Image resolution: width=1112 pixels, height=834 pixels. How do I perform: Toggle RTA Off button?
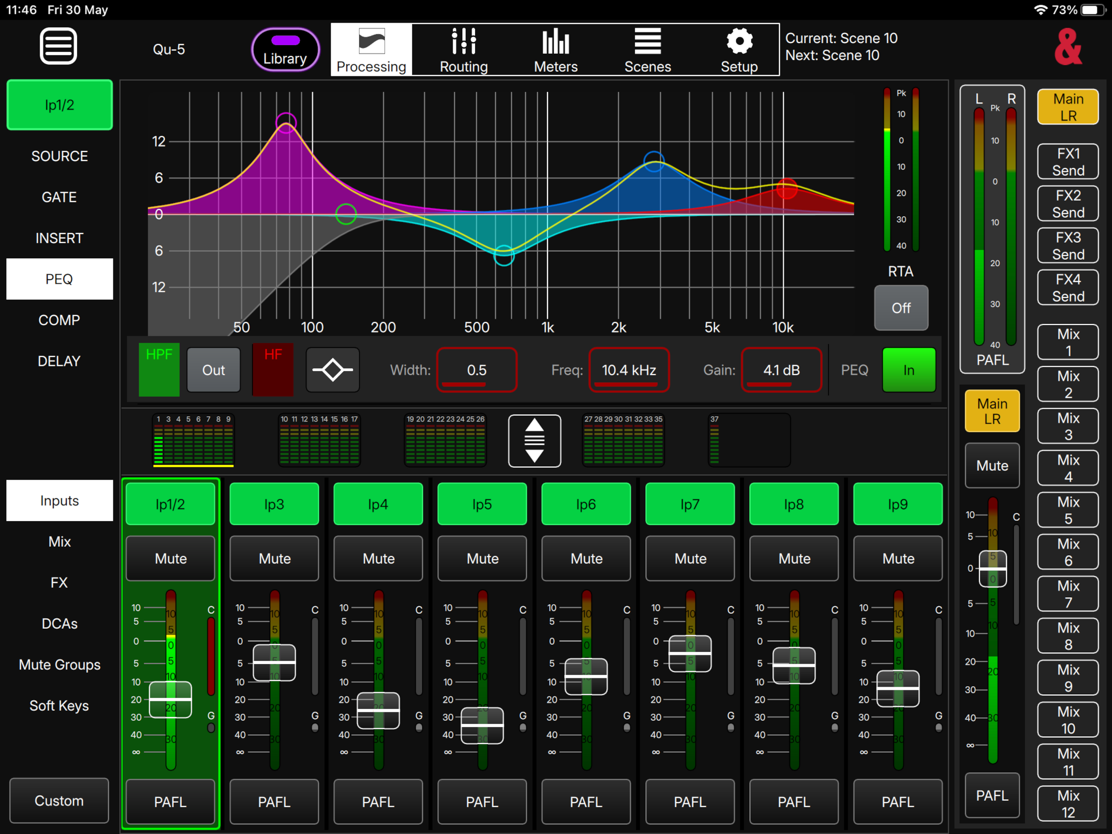point(901,307)
